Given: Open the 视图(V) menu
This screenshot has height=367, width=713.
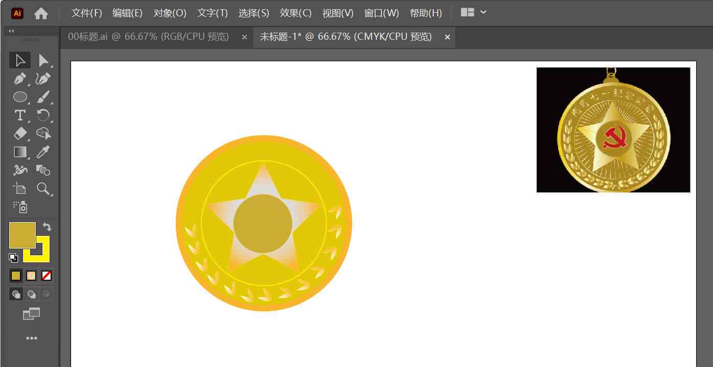Looking at the screenshot, I should (x=338, y=13).
